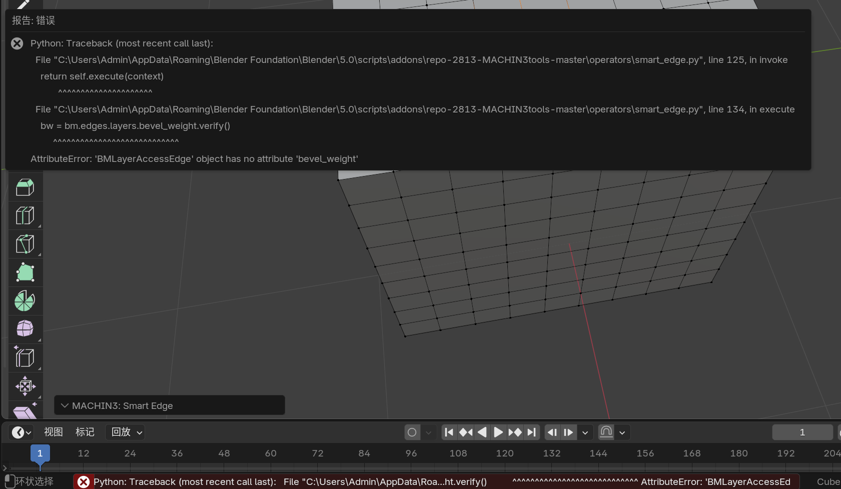
Task: Open the 标记 marker menu
Action: (85, 432)
